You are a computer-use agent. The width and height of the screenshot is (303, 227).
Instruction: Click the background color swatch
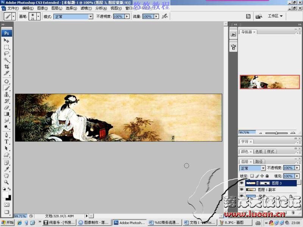(9, 198)
